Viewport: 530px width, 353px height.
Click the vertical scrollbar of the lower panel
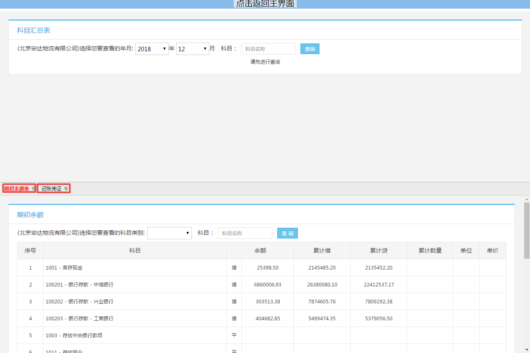tap(527, 231)
